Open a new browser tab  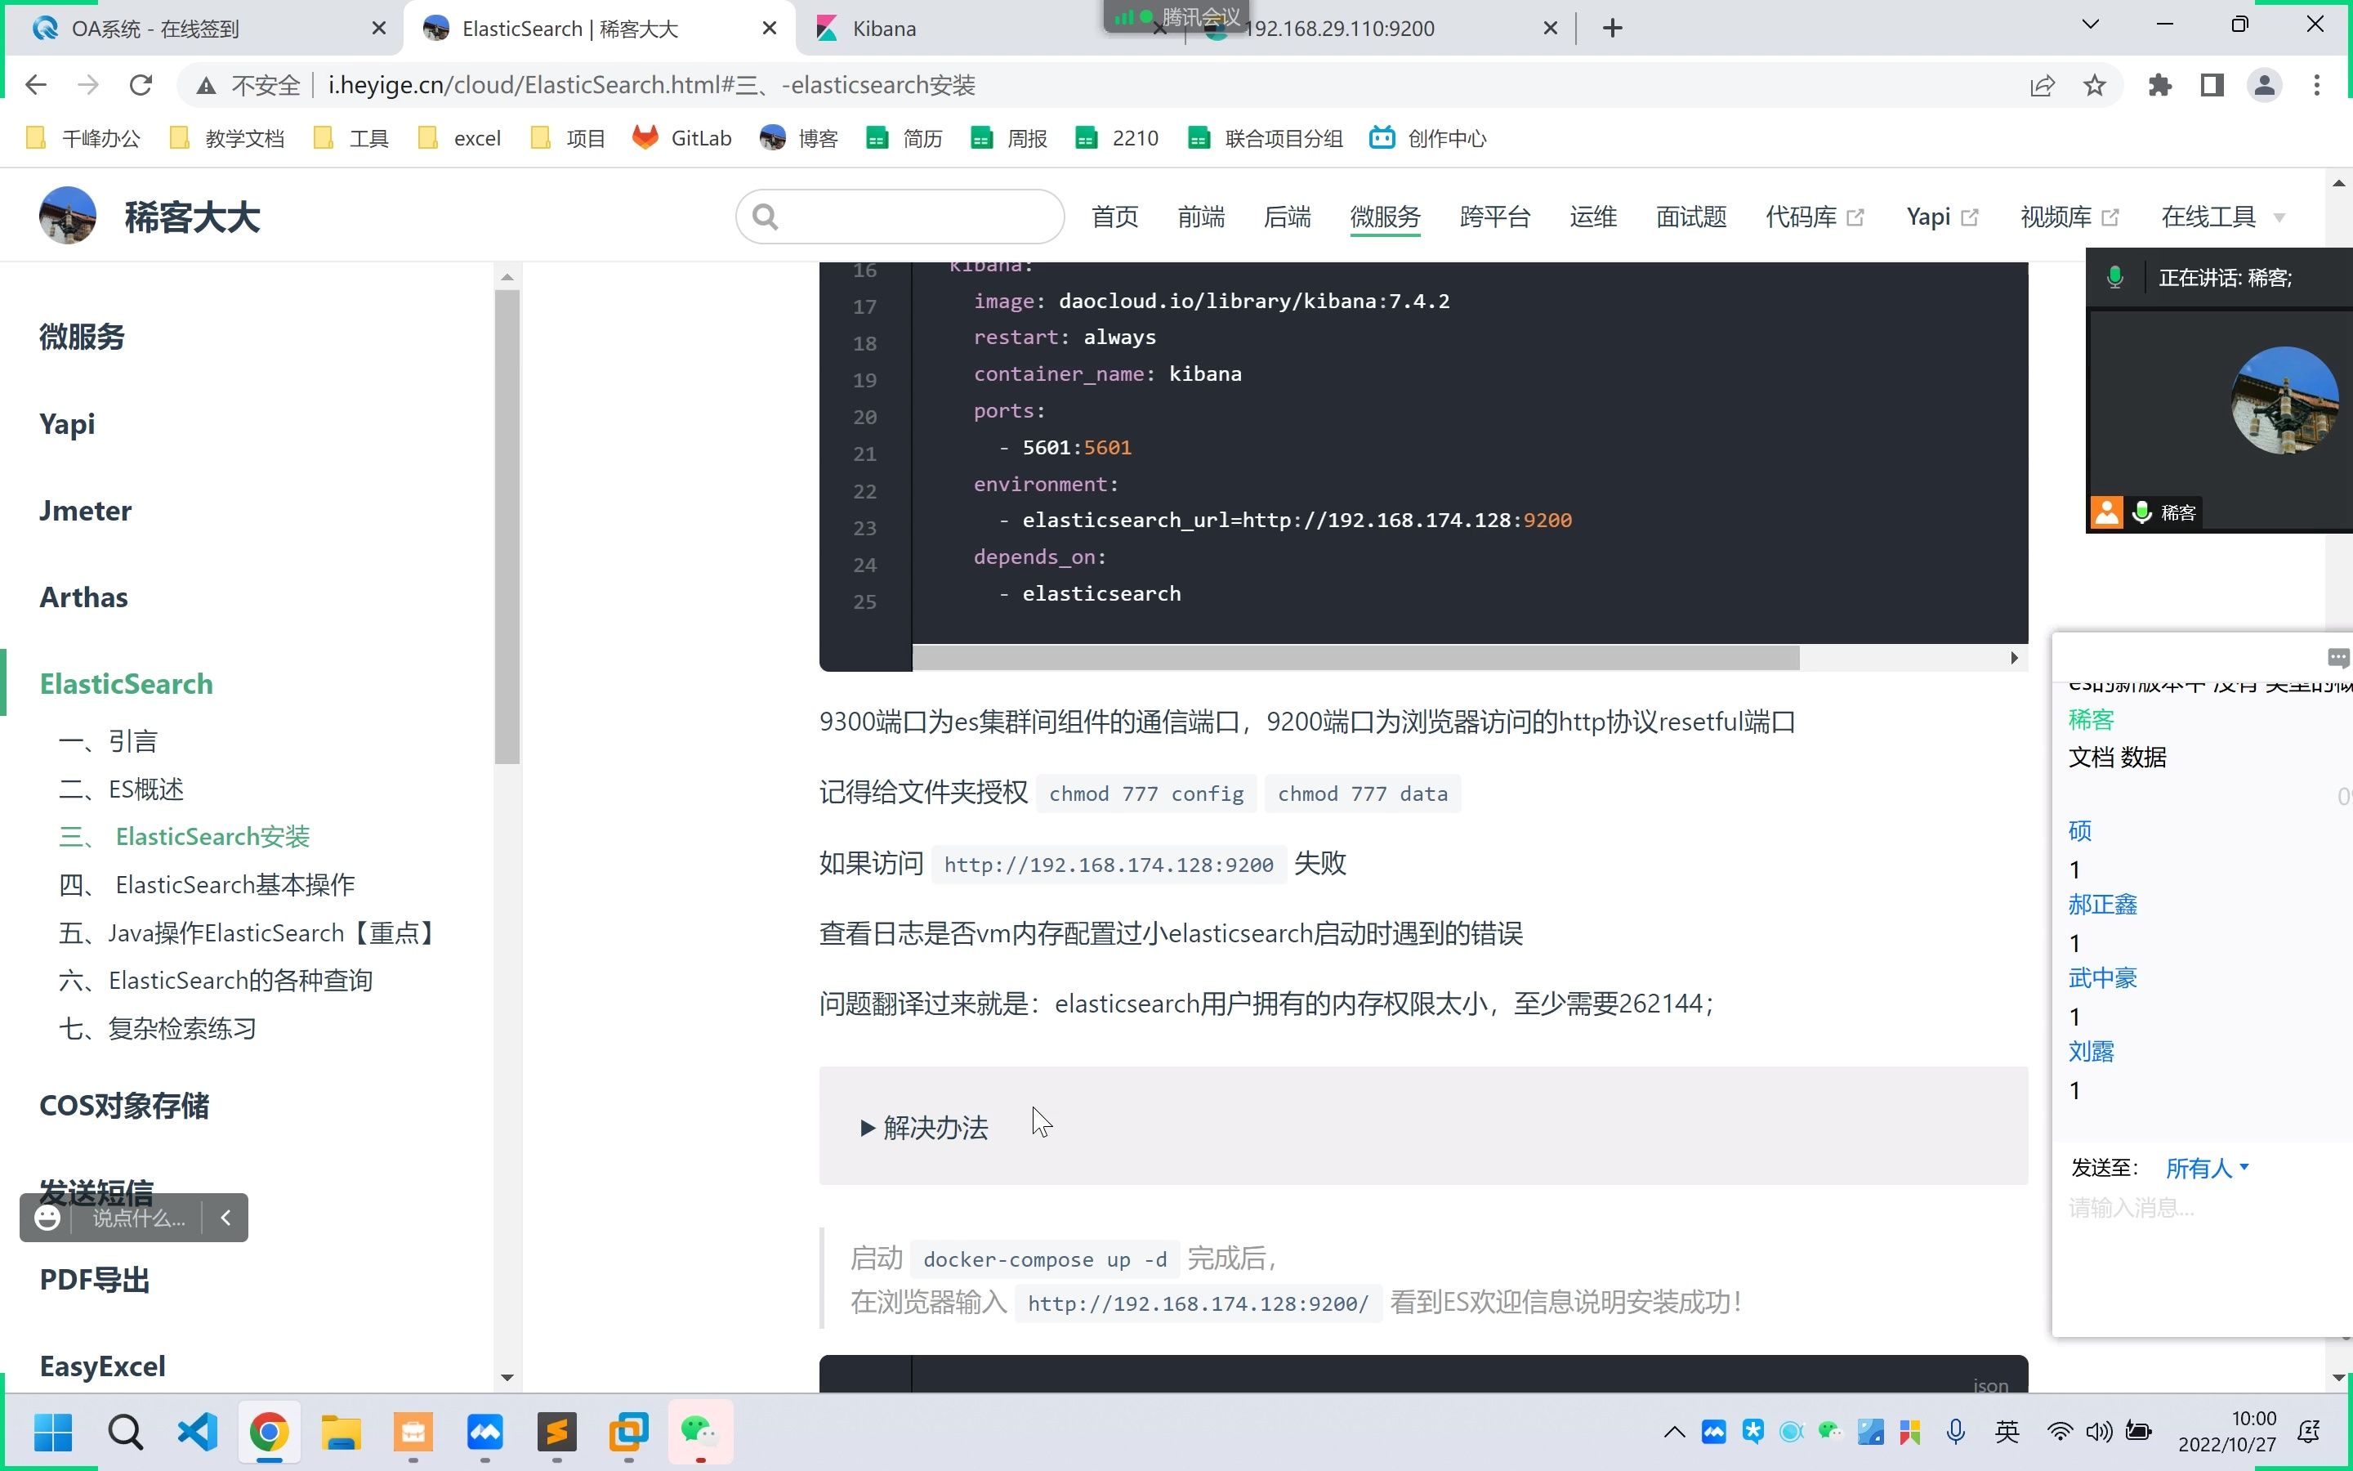click(1612, 29)
